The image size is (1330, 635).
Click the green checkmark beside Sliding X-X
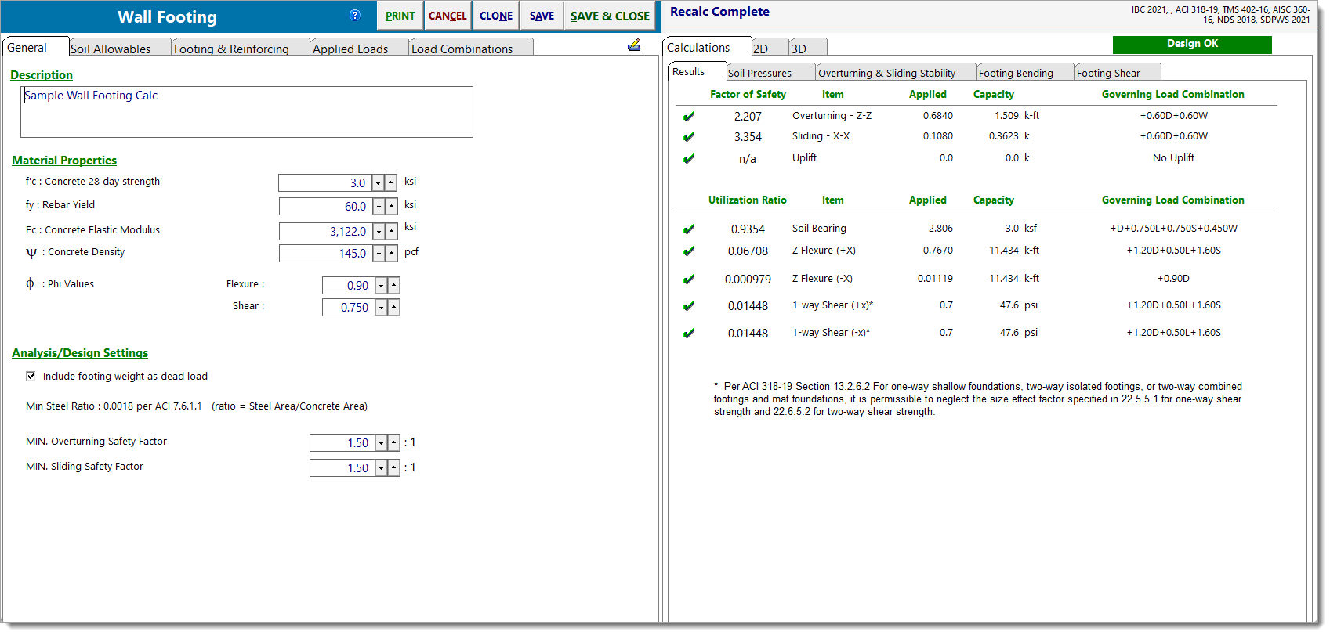[689, 137]
